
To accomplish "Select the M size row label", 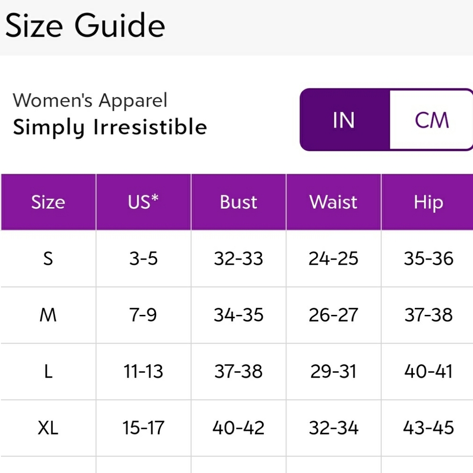I will [x=48, y=315].
